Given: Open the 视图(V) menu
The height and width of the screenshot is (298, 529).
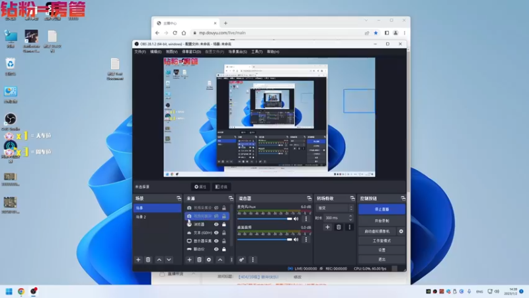Looking at the screenshot, I should click(x=171, y=52).
